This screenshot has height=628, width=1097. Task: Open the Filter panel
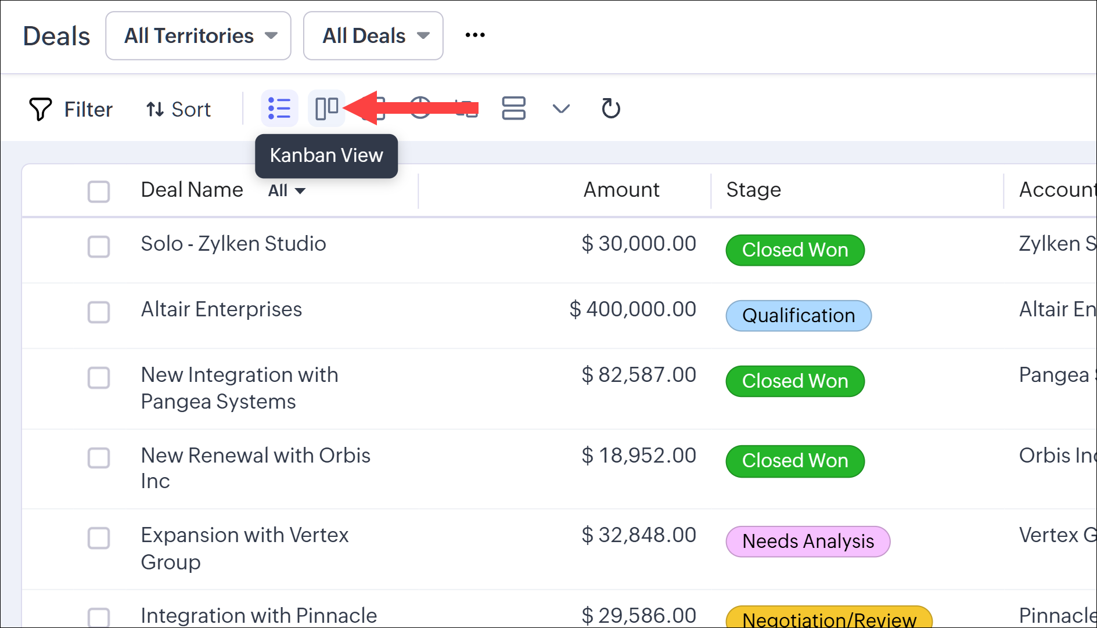click(70, 109)
